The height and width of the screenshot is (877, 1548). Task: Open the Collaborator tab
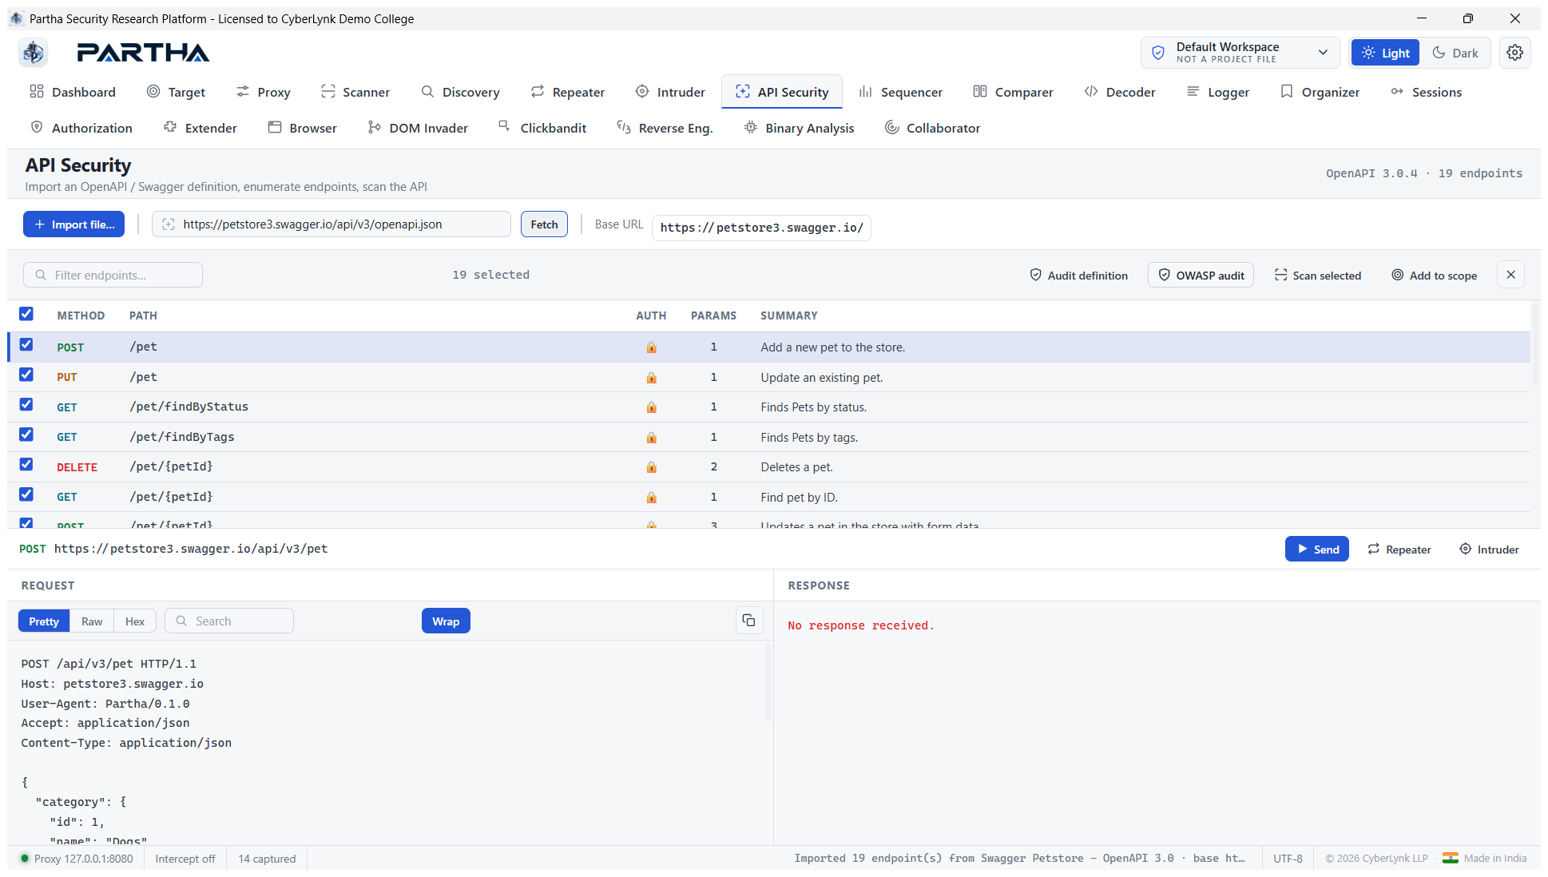[x=932, y=128]
